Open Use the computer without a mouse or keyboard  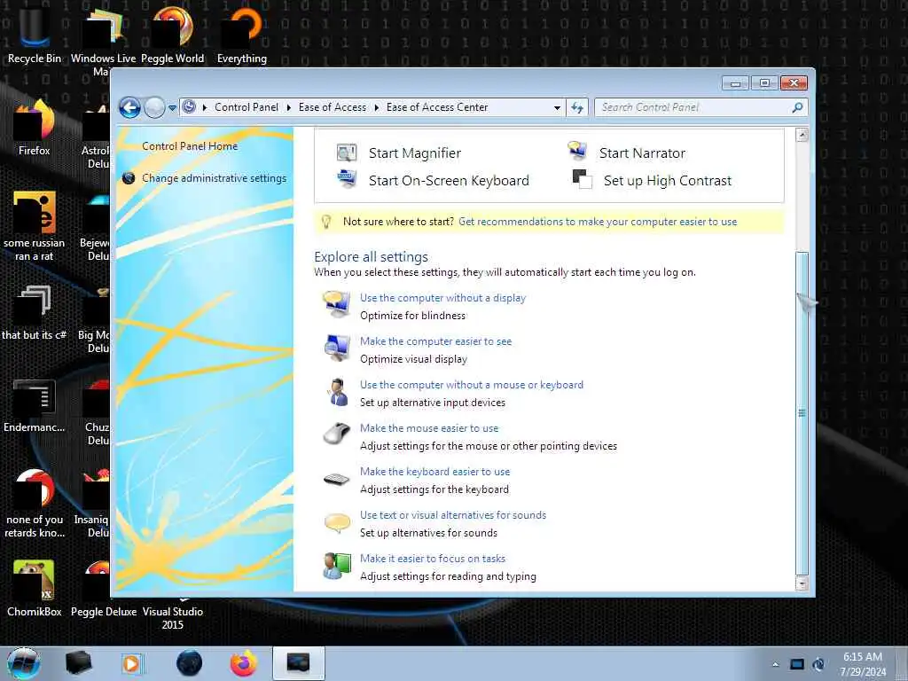click(472, 385)
